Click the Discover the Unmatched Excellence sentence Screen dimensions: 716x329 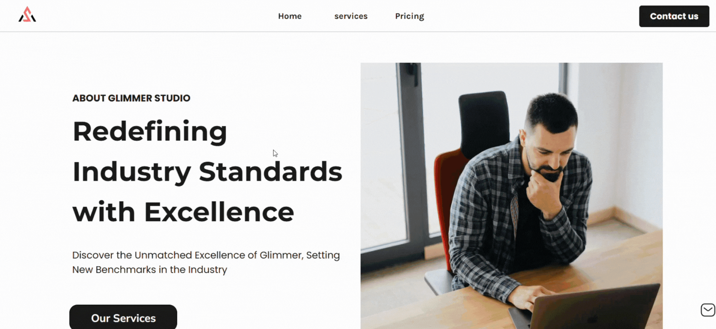(206, 255)
